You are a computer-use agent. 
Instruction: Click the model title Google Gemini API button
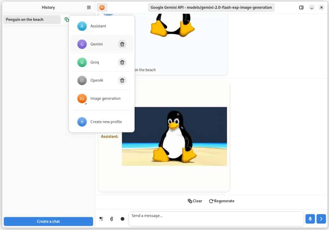click(x=211, y=7)
